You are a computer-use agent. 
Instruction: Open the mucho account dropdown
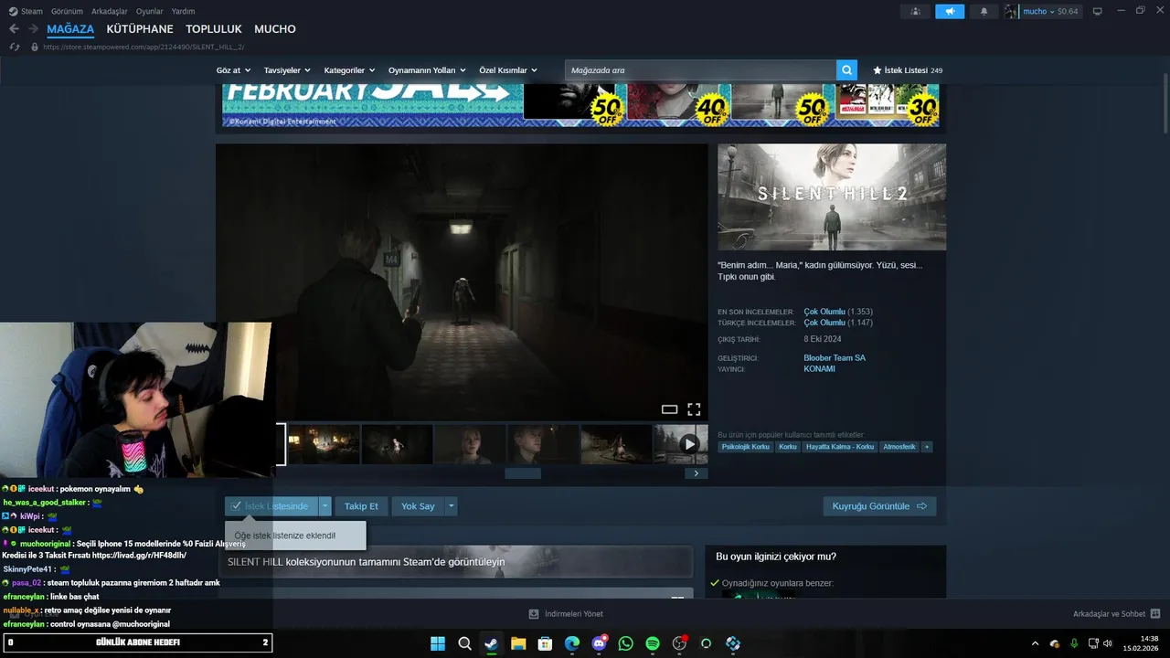pyautogui.click(x=1042, y=11)
